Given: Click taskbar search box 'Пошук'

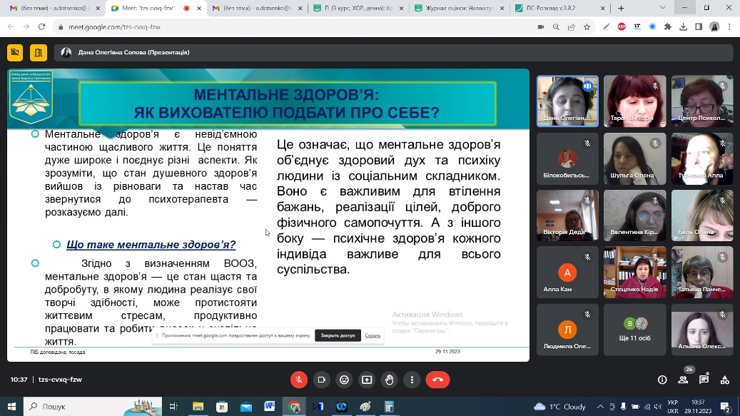Looking at the screenshot, I should pos(93,407).
